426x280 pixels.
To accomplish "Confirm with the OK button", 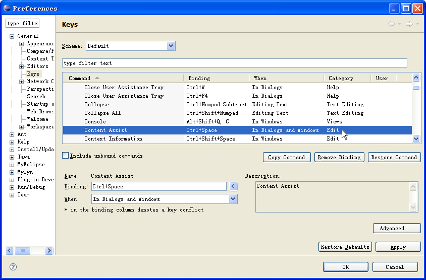I will pos(346,267).
